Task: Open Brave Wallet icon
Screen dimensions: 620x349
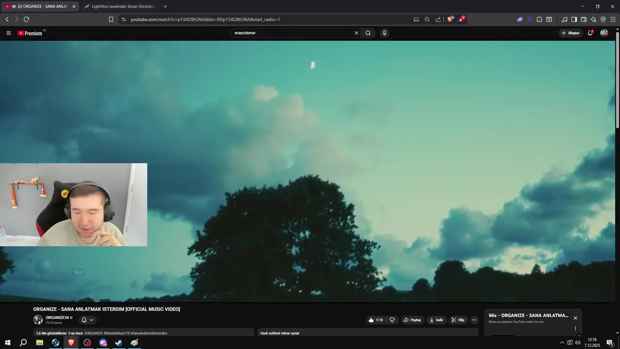Action: (x=584, y=19)
